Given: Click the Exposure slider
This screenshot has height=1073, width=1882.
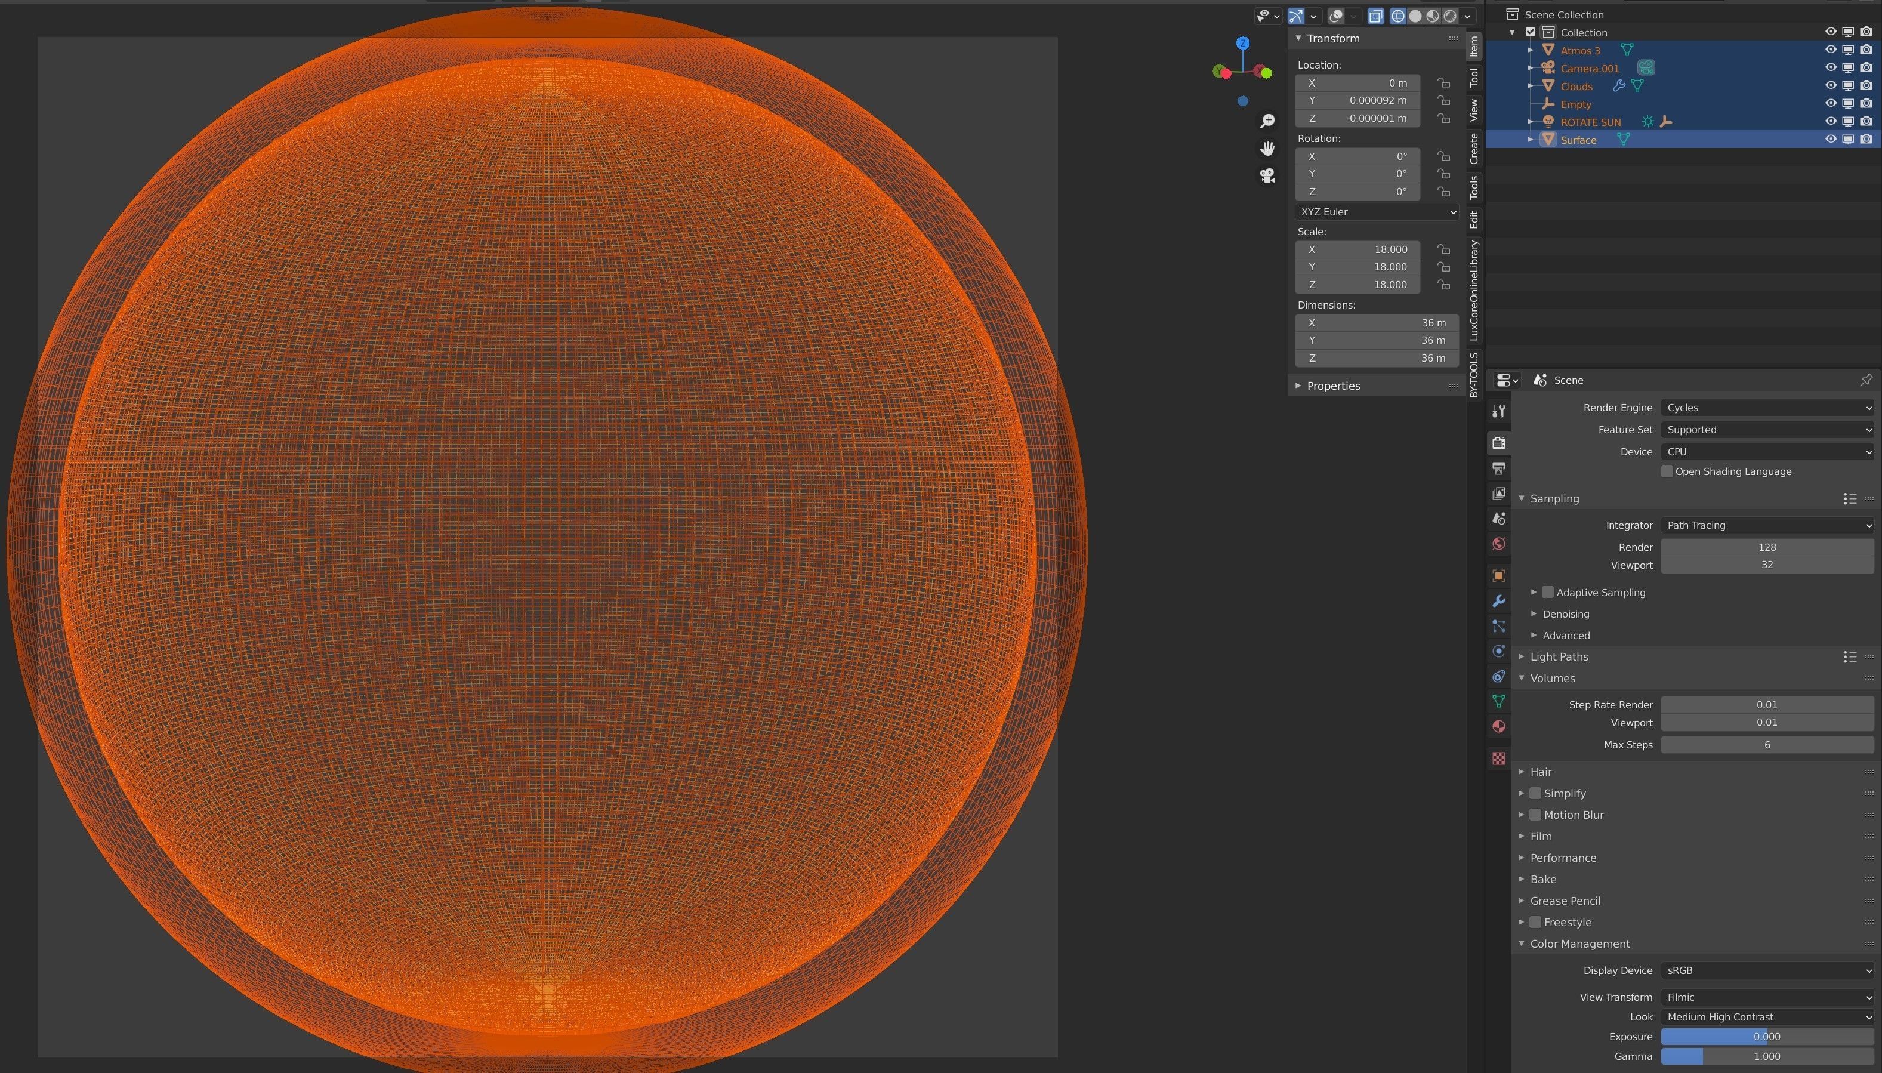Looking at the screenshot, I should coord(1767,1036).
